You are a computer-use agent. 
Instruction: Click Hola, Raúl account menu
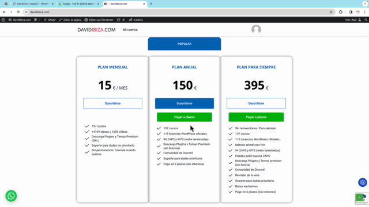[x=353, y=20]
